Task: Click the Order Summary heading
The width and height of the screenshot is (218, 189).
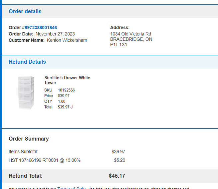Action: [x=29, y=139]
